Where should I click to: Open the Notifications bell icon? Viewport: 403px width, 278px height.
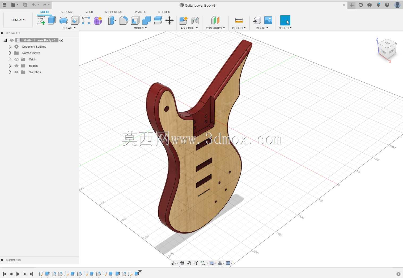click(378, 5)
